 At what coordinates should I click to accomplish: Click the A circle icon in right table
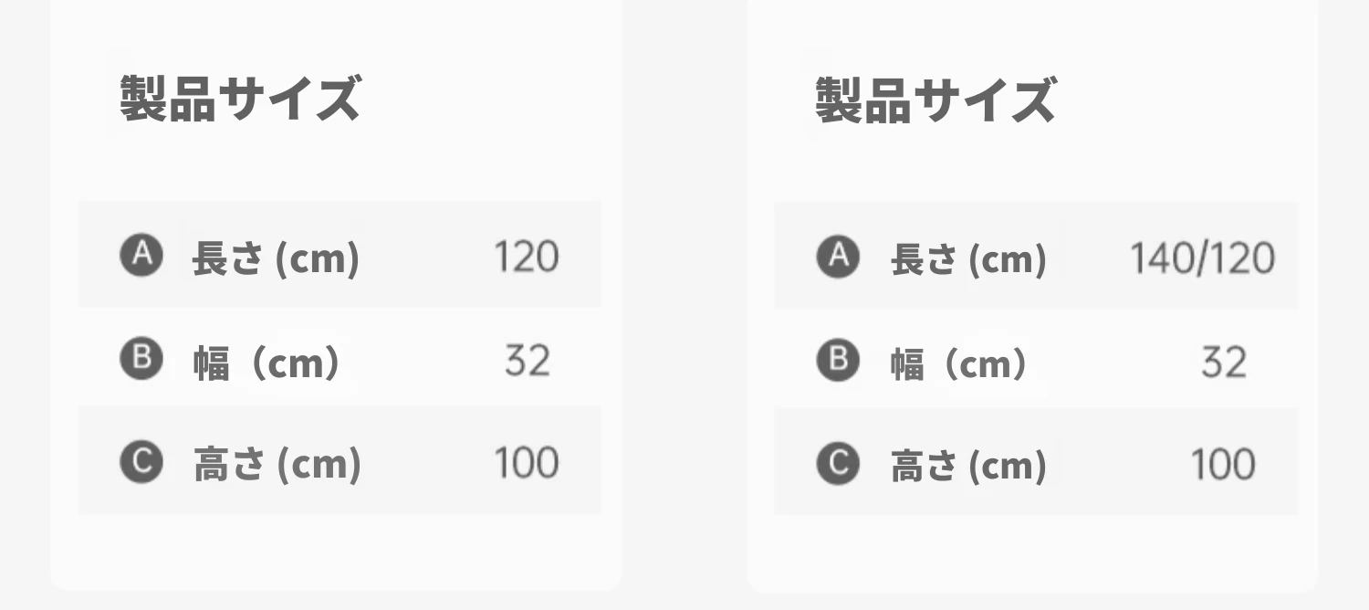838,257
